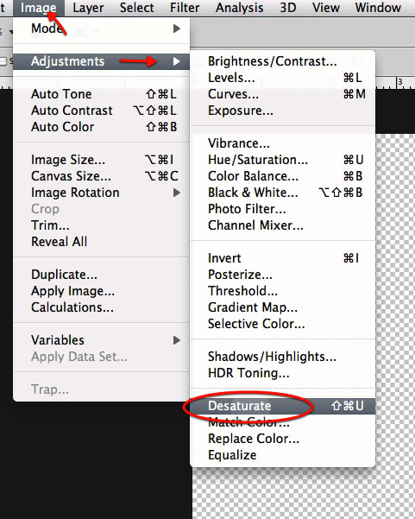Open Canvas Size dialog
This screenshot has height=519, width=415.
point(101,176)
